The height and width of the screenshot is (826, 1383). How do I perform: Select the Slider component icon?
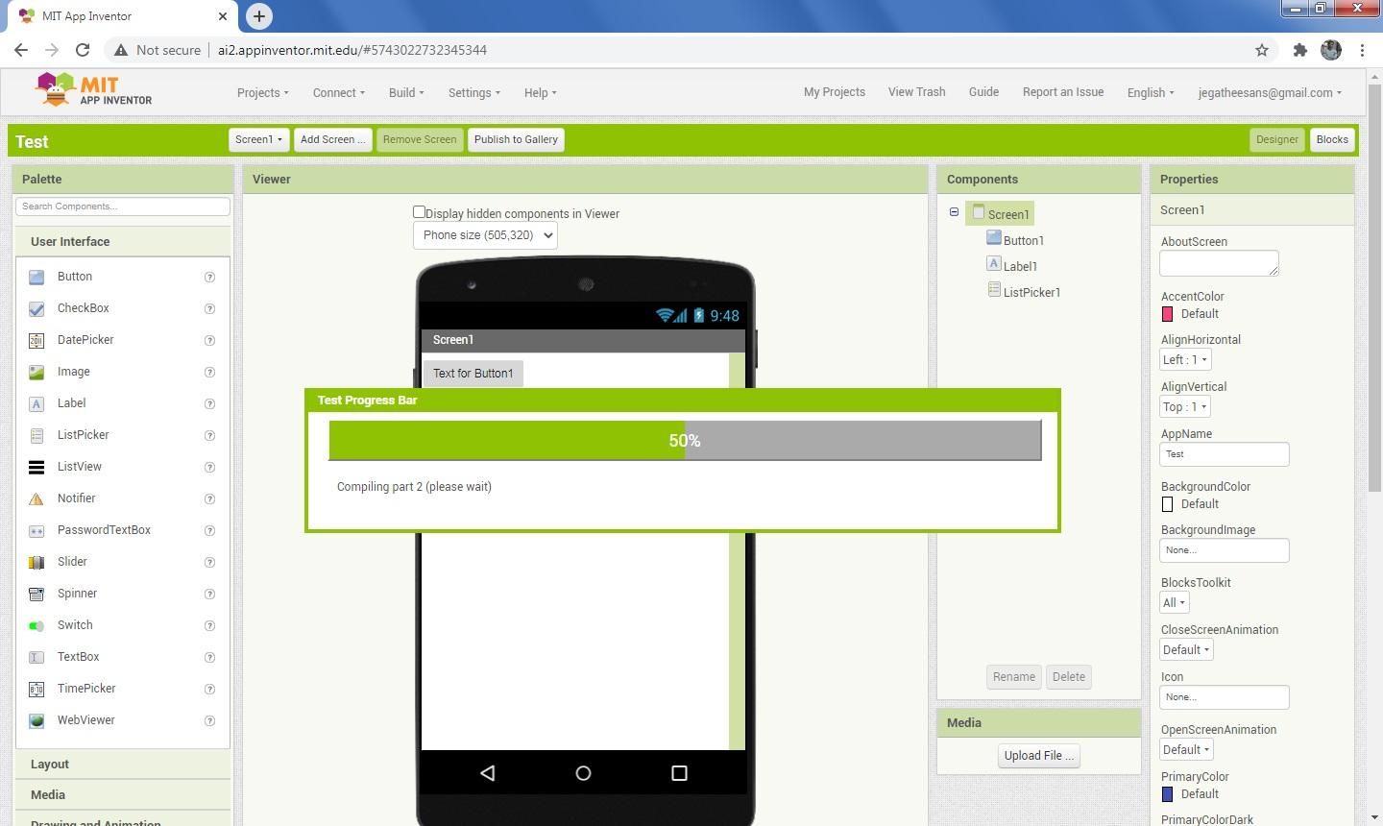[36, 561]
